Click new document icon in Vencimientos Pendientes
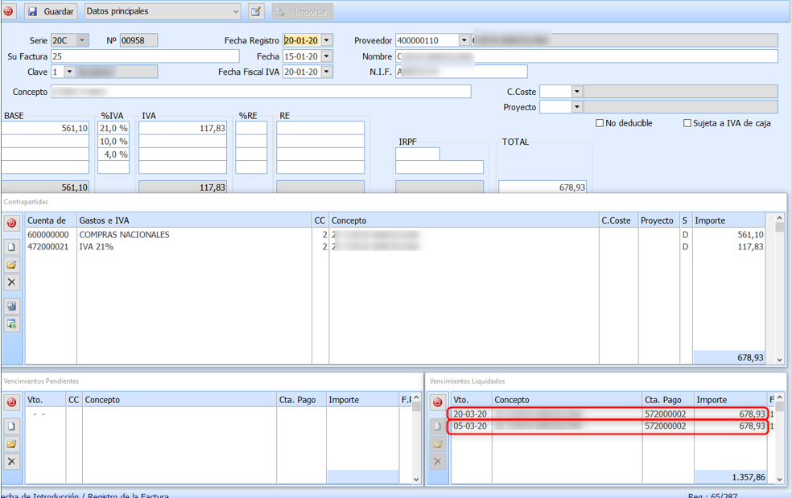Screen dimensions: 792x498 click(11, 426)
